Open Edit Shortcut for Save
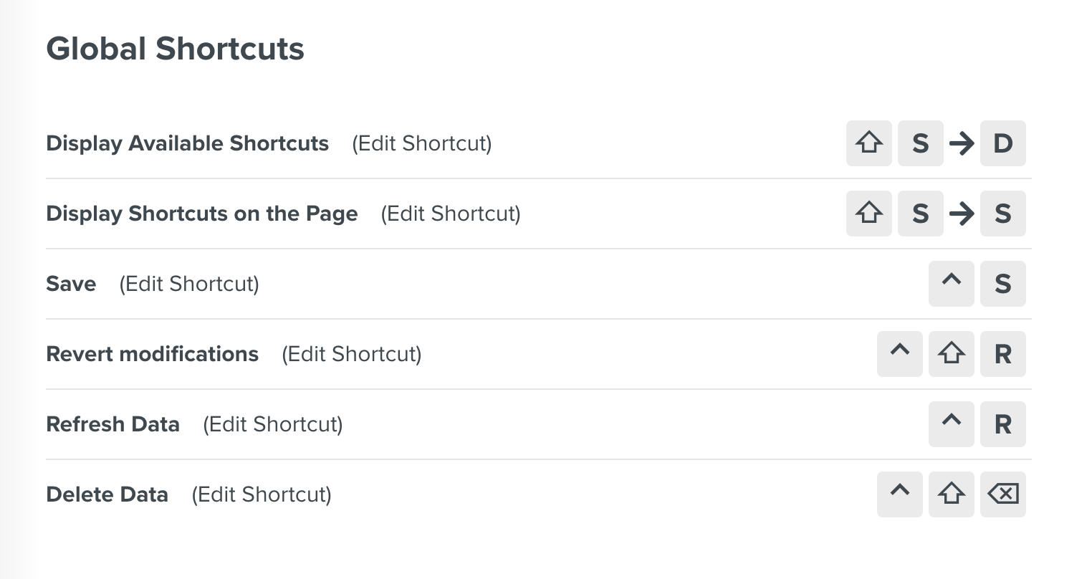The height and width of the screenshot is (579, 1092). [189, 284]
